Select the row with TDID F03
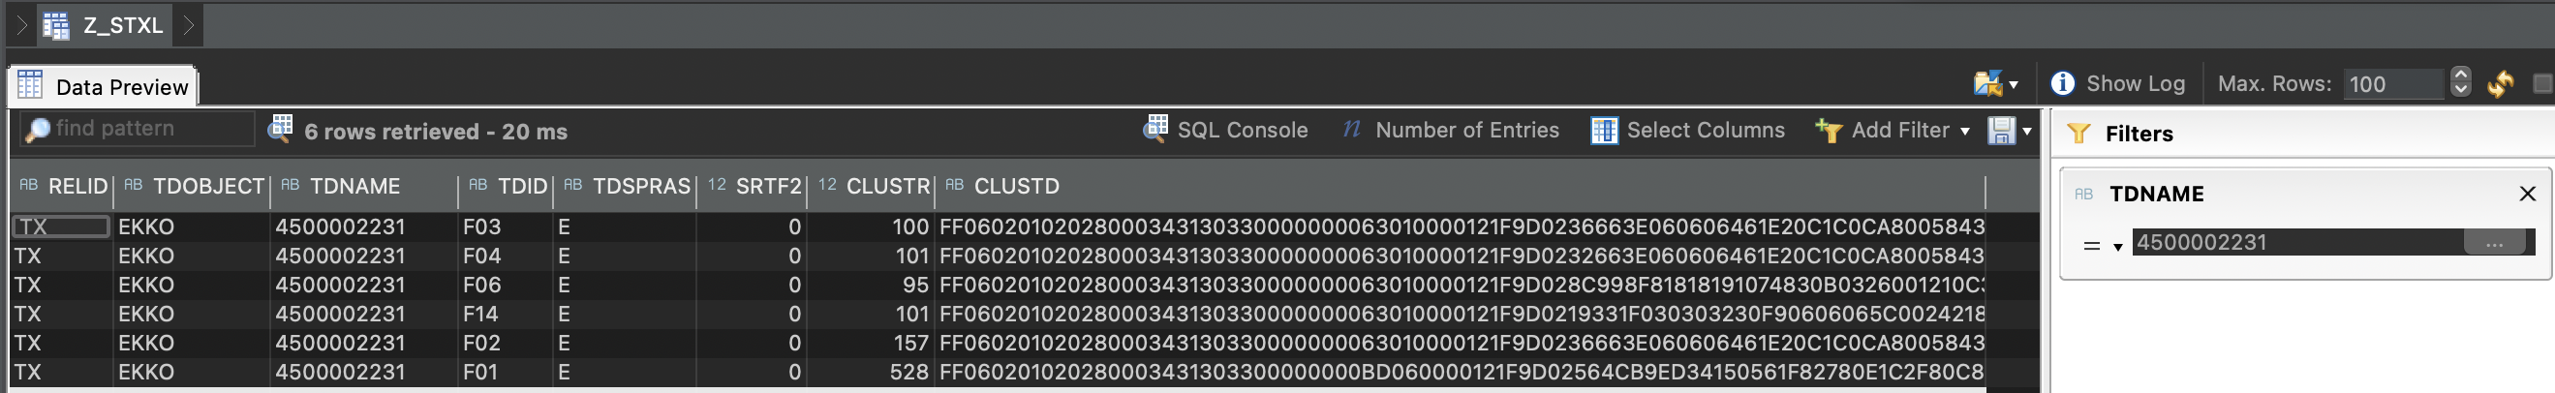The image size is (2555, 393). (997, 227)
